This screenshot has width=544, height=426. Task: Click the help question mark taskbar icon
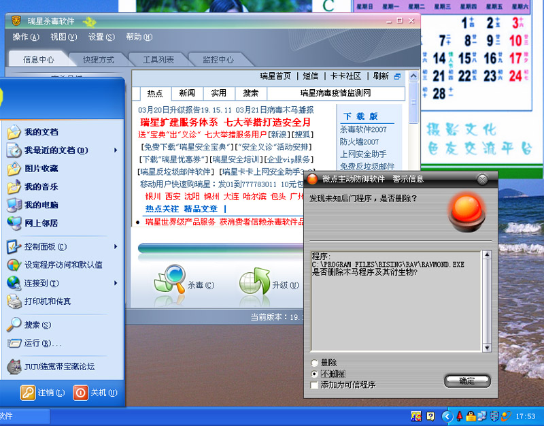430,416
